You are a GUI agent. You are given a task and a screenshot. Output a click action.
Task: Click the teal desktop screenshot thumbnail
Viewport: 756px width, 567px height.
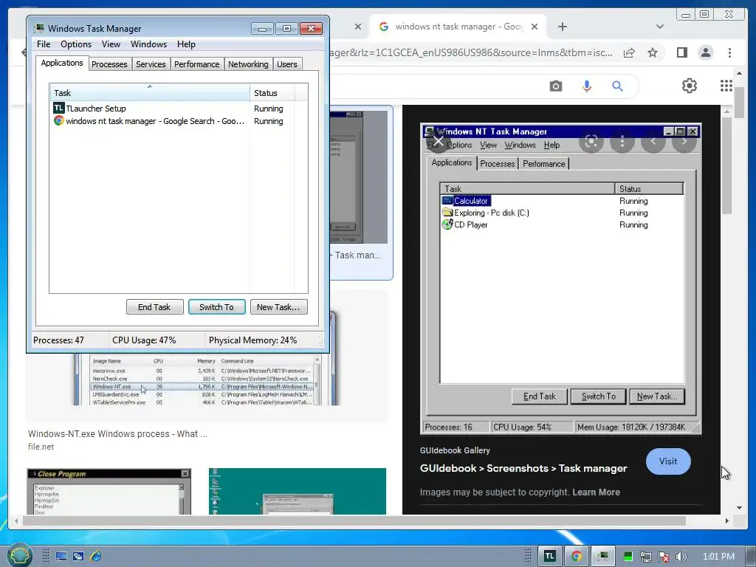(x=298, y=491)
